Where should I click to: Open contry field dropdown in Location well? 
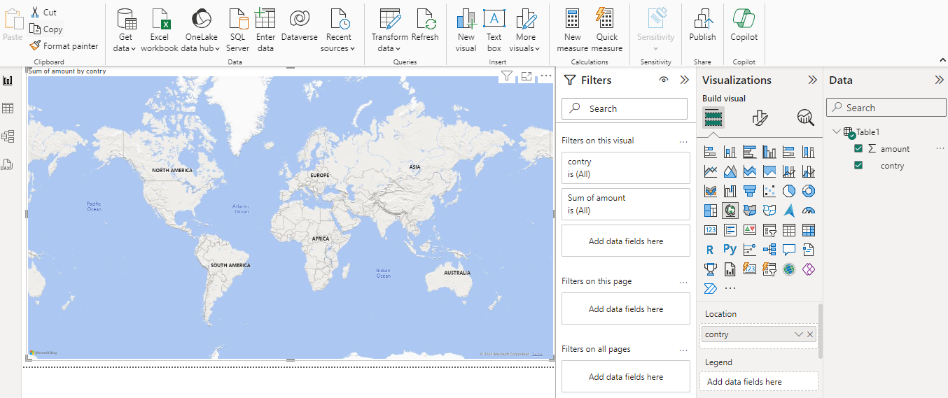pos(798,334)
